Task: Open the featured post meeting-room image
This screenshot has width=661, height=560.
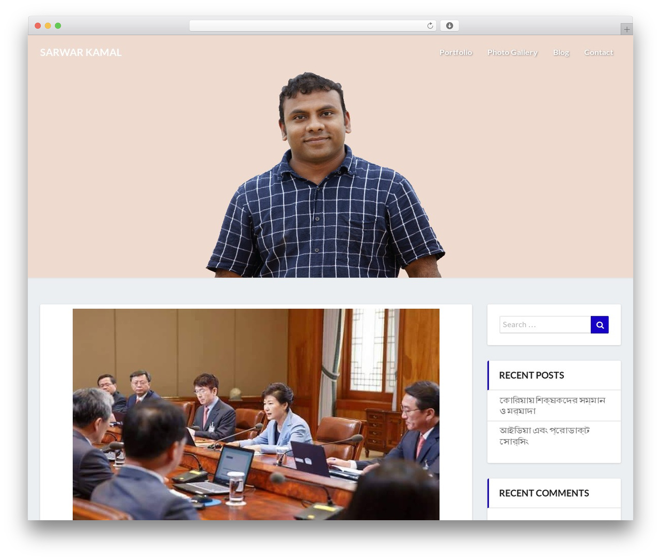Action: click(x=256, y=414)
